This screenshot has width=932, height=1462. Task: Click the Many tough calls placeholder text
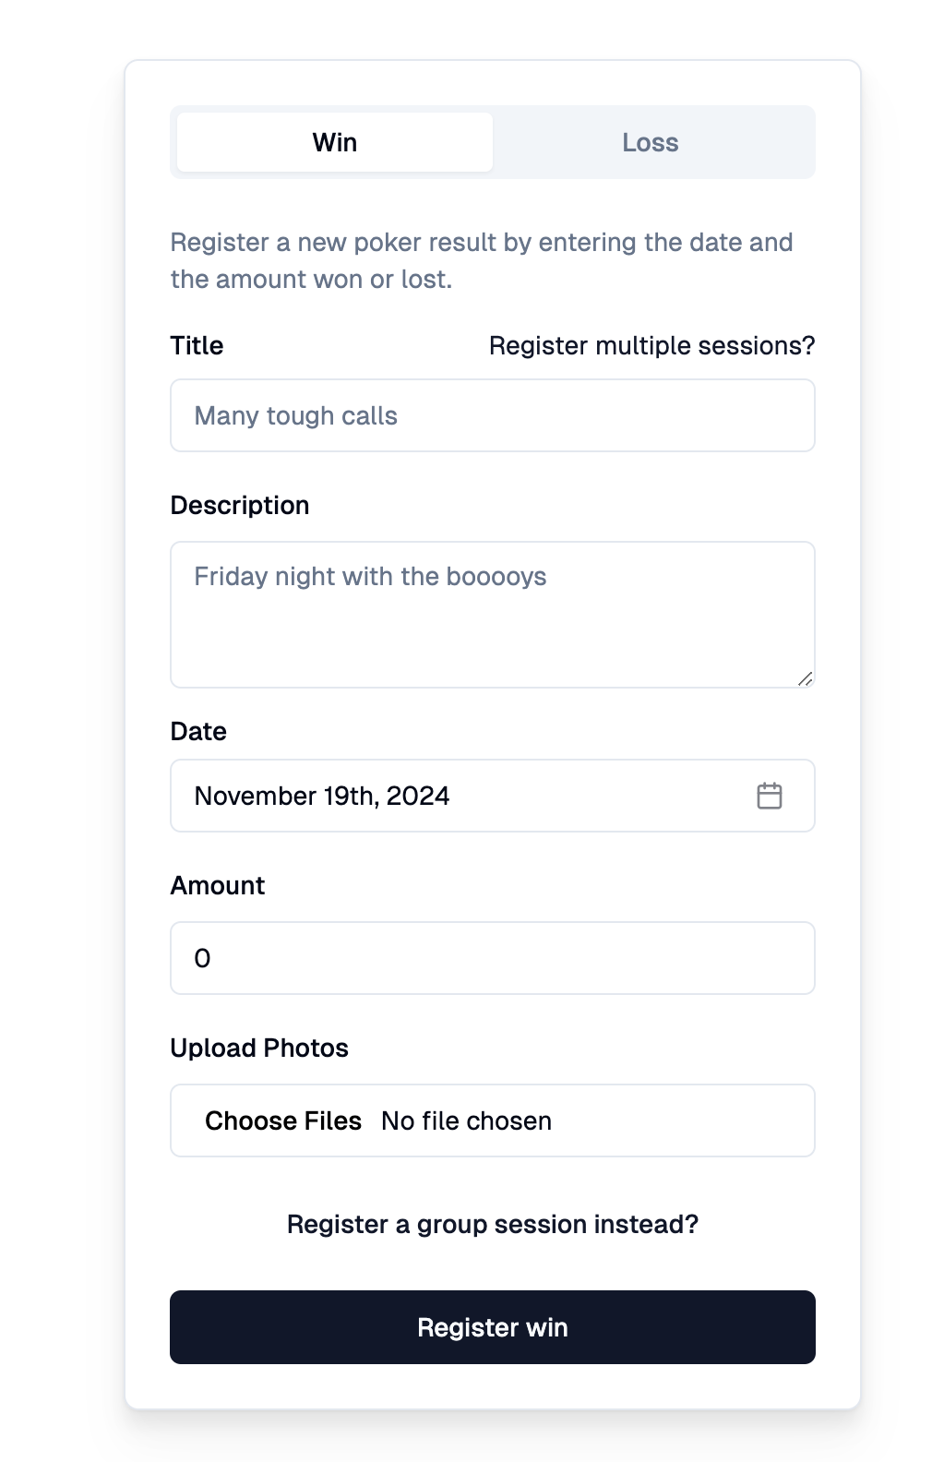click(x=295, y=415)
